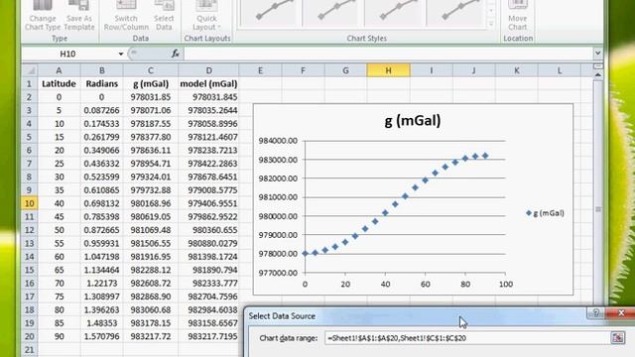635x357 pixels.
Task: Click the worksheet split box above scrollbar
Action: coord(597,66)
